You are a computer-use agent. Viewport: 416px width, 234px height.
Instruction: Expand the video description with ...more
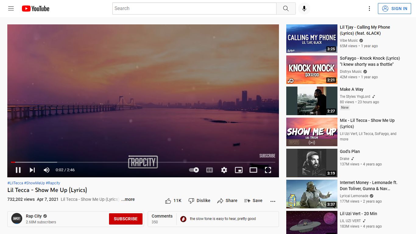pyautogui.click(x=128, y=199)
